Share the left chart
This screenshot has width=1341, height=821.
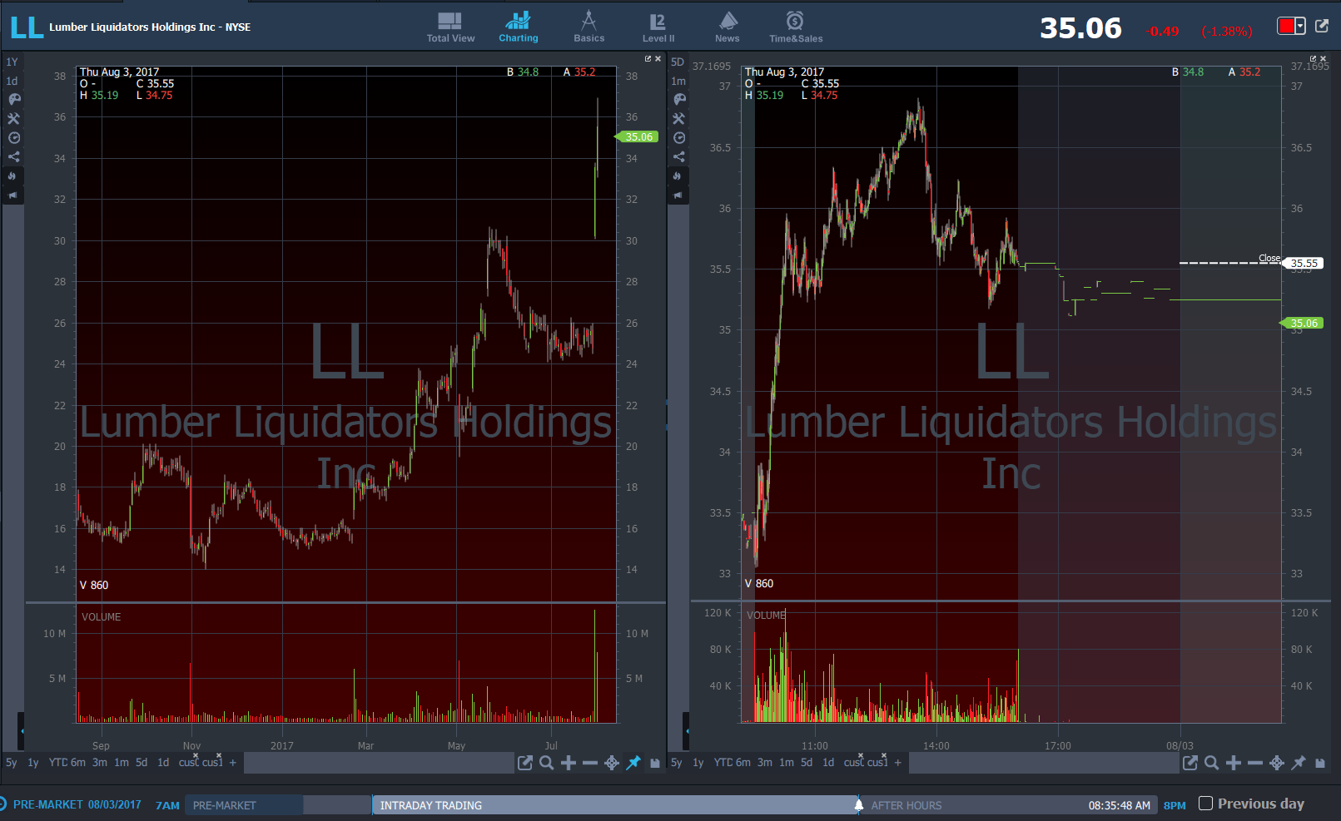[x=13, y=156]
